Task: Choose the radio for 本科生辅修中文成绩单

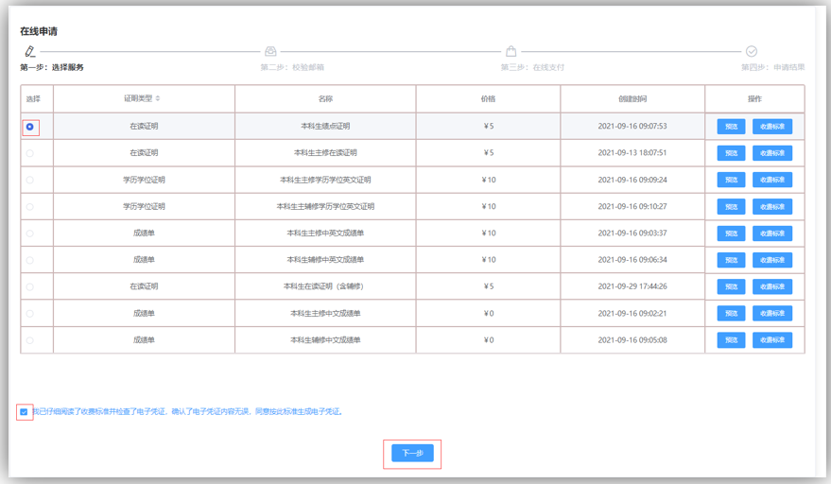Action: pos(30,340)
